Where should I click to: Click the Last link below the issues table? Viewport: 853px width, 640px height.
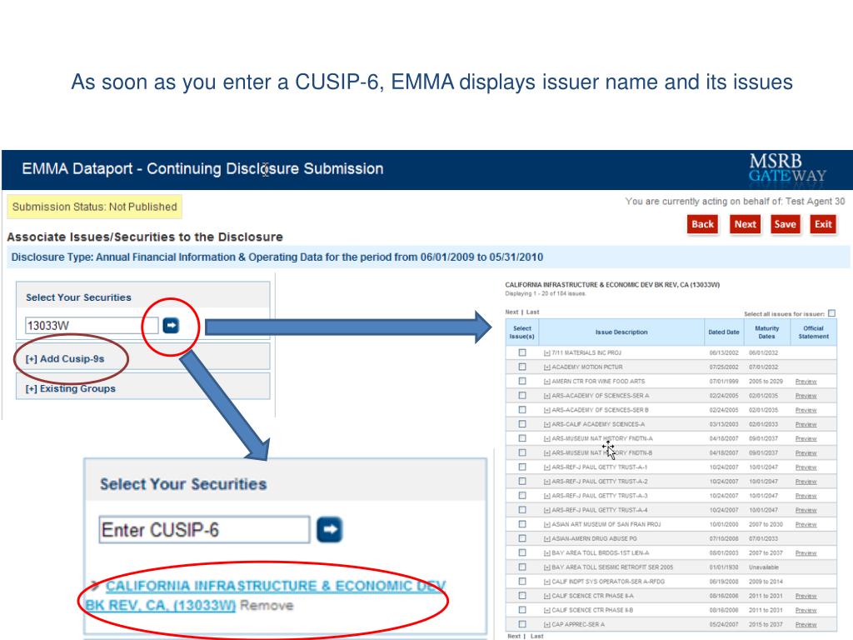537,636
